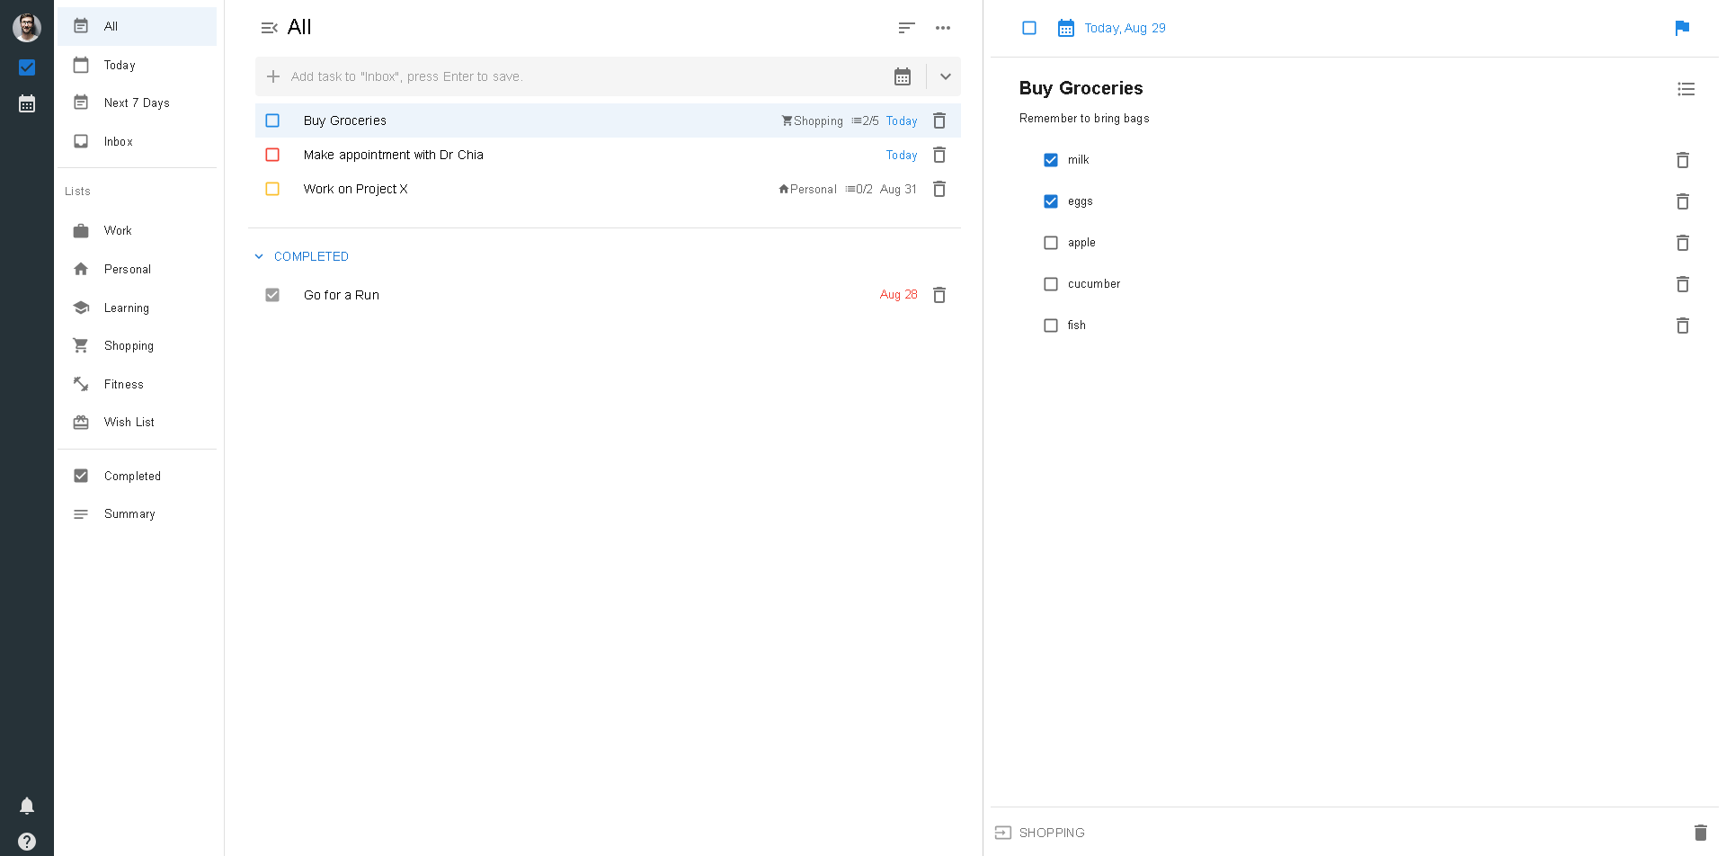Expand the add-task options chevron
The image size is (1726, 856).
point(945,76)
